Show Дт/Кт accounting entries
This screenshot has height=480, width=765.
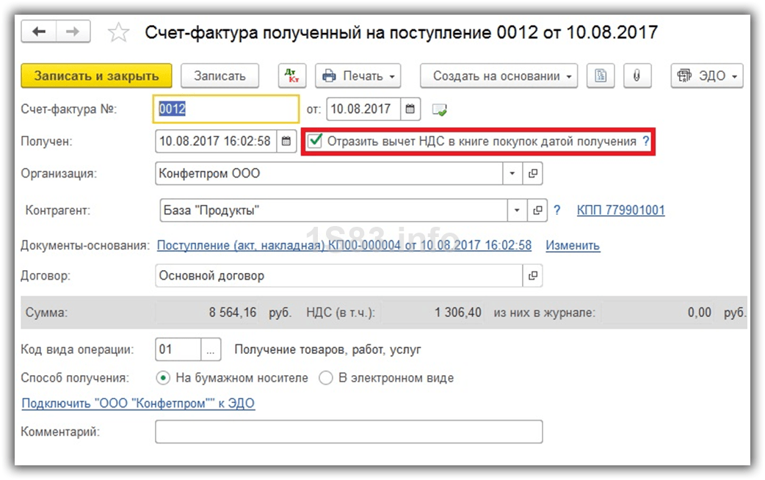point(293,76)
